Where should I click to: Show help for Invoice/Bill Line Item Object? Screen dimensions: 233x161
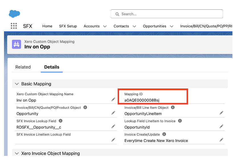pos(173,107)
